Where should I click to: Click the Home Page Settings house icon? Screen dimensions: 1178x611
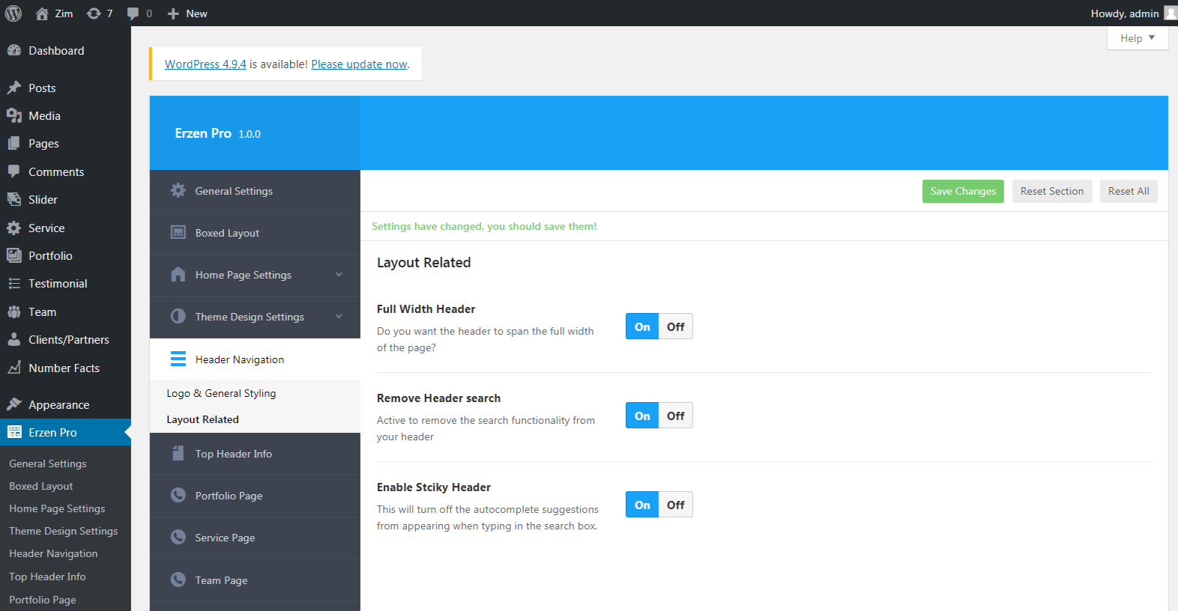pos(178,274)
